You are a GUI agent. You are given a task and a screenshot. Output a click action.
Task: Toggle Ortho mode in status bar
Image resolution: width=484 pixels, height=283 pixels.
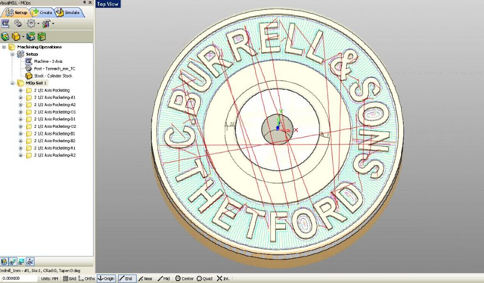click(x=87, y=278)
